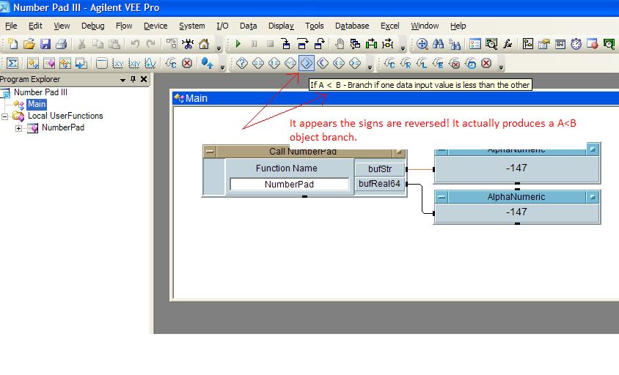Expand the NumberPad tree node
The image size is (619, 375).
18,128
